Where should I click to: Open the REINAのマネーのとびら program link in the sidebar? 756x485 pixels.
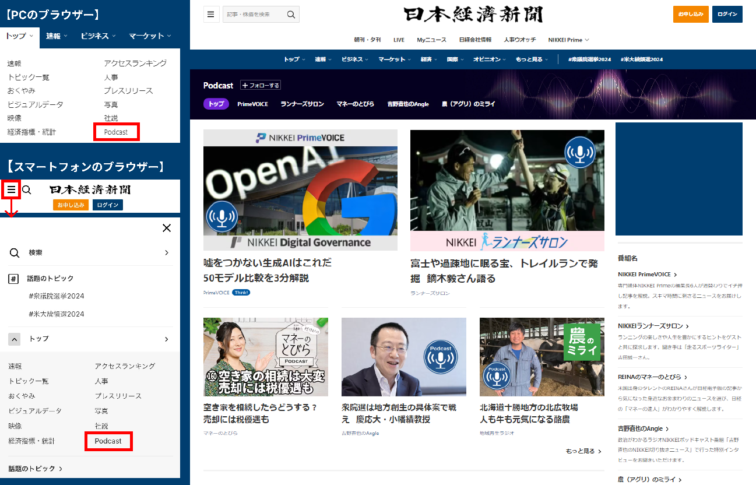click(x=653, y=377)
